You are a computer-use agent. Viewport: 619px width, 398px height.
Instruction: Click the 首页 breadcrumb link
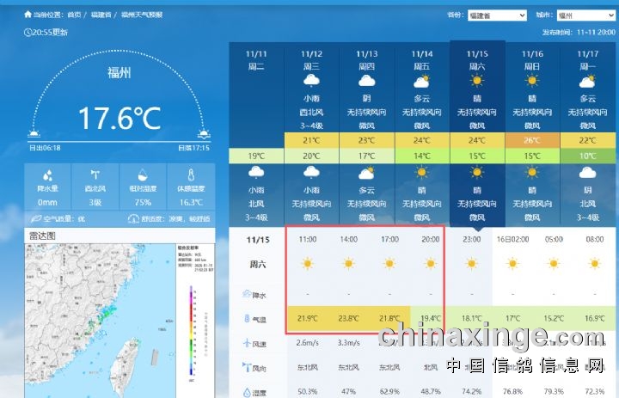pos(75,15)
